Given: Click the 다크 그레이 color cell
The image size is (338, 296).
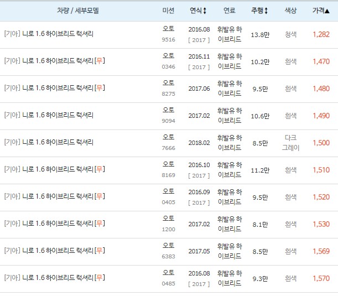Looking at the screenshot, I should pyautogui.click(x=290, y=143).
